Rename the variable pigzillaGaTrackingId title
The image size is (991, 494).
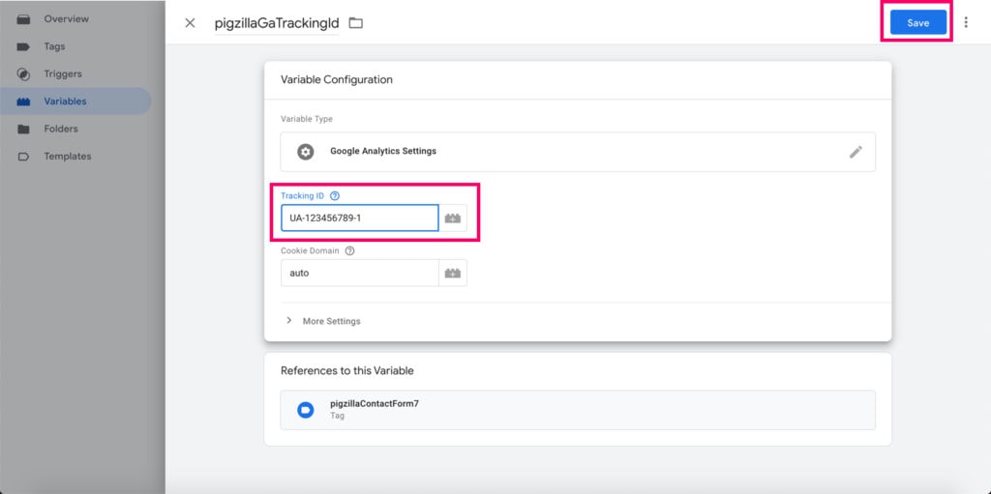277,23
